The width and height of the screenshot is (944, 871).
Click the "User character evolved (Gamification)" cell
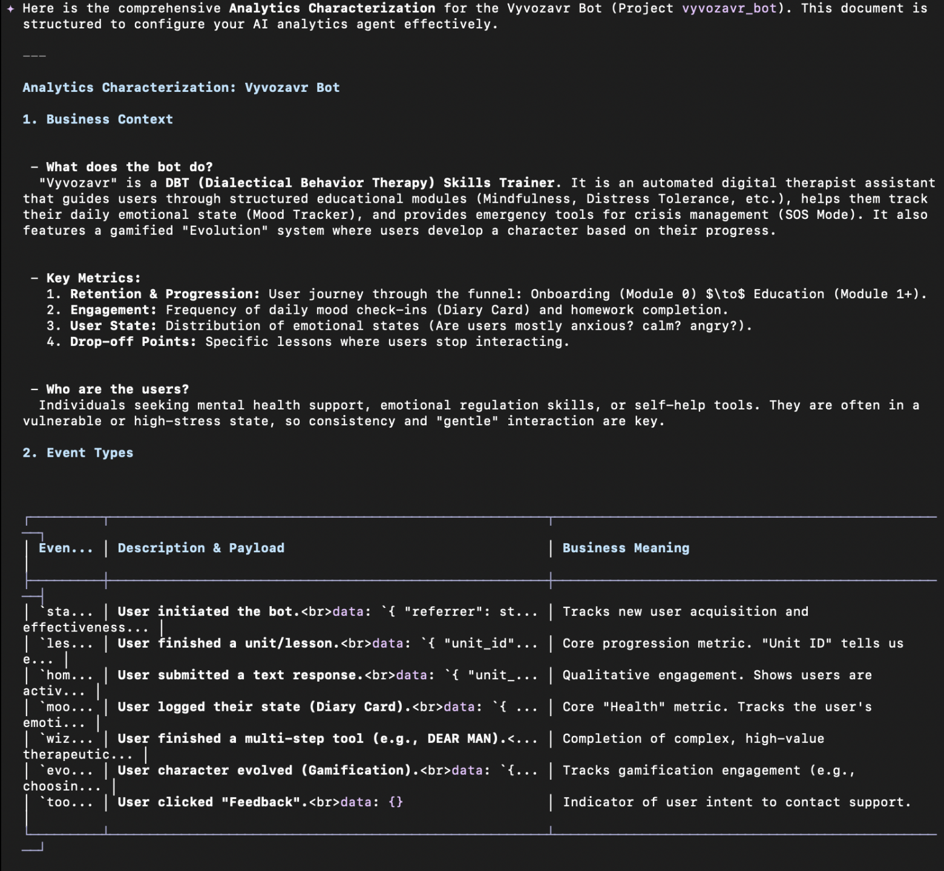coord(265,771)
